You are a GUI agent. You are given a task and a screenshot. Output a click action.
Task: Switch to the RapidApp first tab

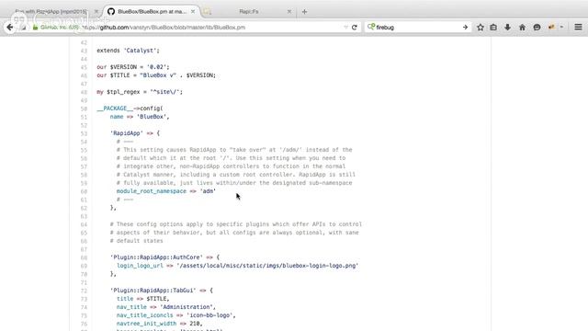point(51,12)
